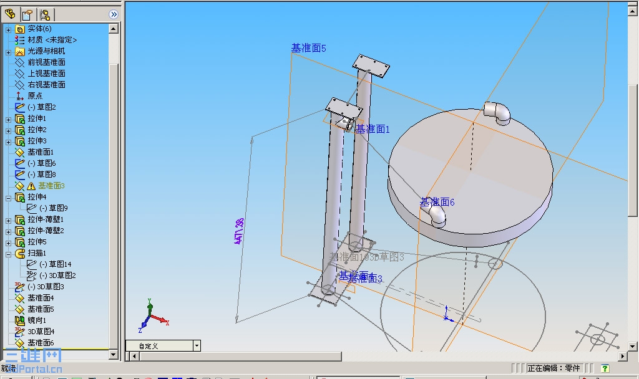Click the viewport vertical scroll-up arrow

click(633, 11)
